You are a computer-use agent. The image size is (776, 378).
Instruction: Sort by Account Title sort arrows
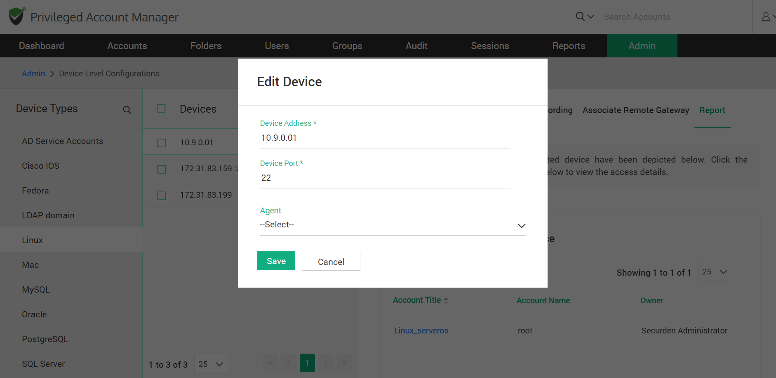point(446,301)
